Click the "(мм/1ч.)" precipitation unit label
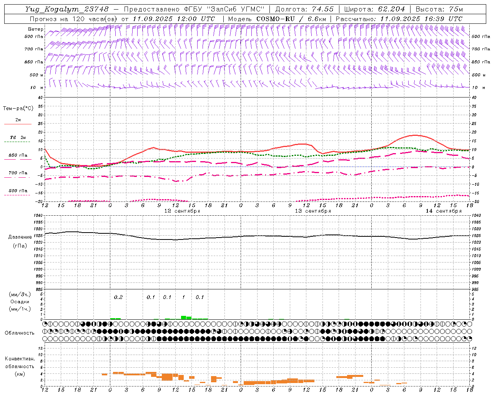The width and height of the screenshot is (492, 393). tap(20, 309)
